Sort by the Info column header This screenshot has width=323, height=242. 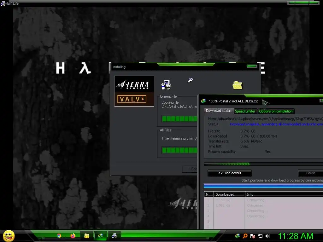click(x=284, y=194)
